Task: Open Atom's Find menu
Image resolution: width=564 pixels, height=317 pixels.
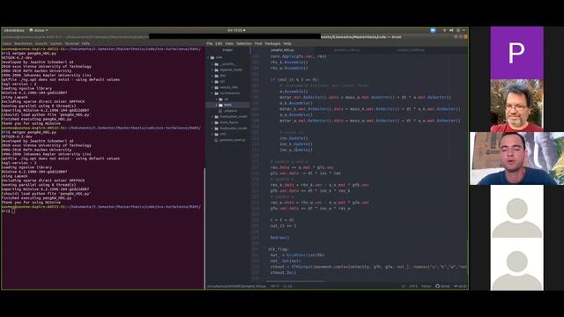Action: 258,43
